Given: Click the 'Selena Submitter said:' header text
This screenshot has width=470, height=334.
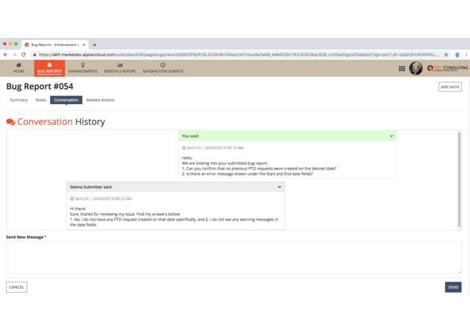Looking at the screenshot, I should coord(91,187).
